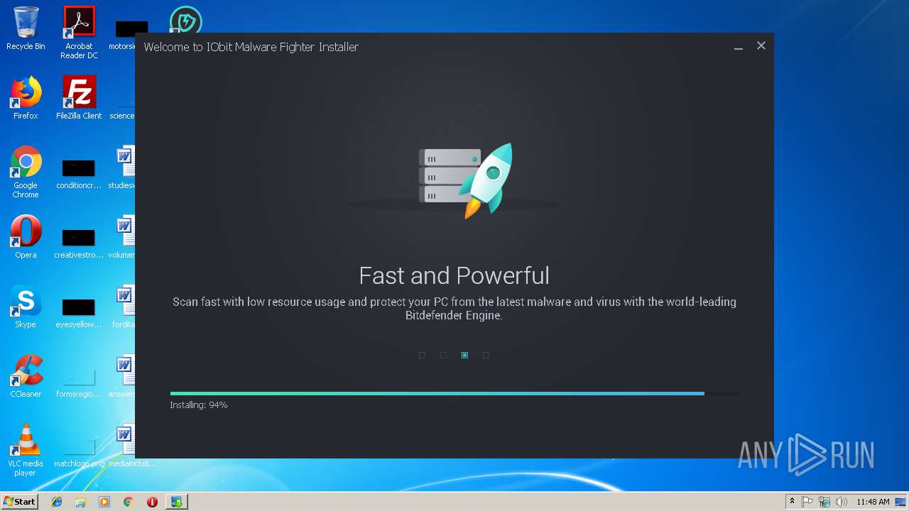909x511 pixels.
Task: Select fourth slide indicator dot
Action: (x=486, y=355)
